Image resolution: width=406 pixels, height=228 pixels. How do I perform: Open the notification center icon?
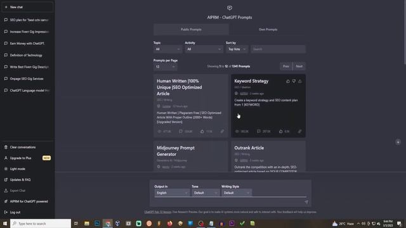399,224
